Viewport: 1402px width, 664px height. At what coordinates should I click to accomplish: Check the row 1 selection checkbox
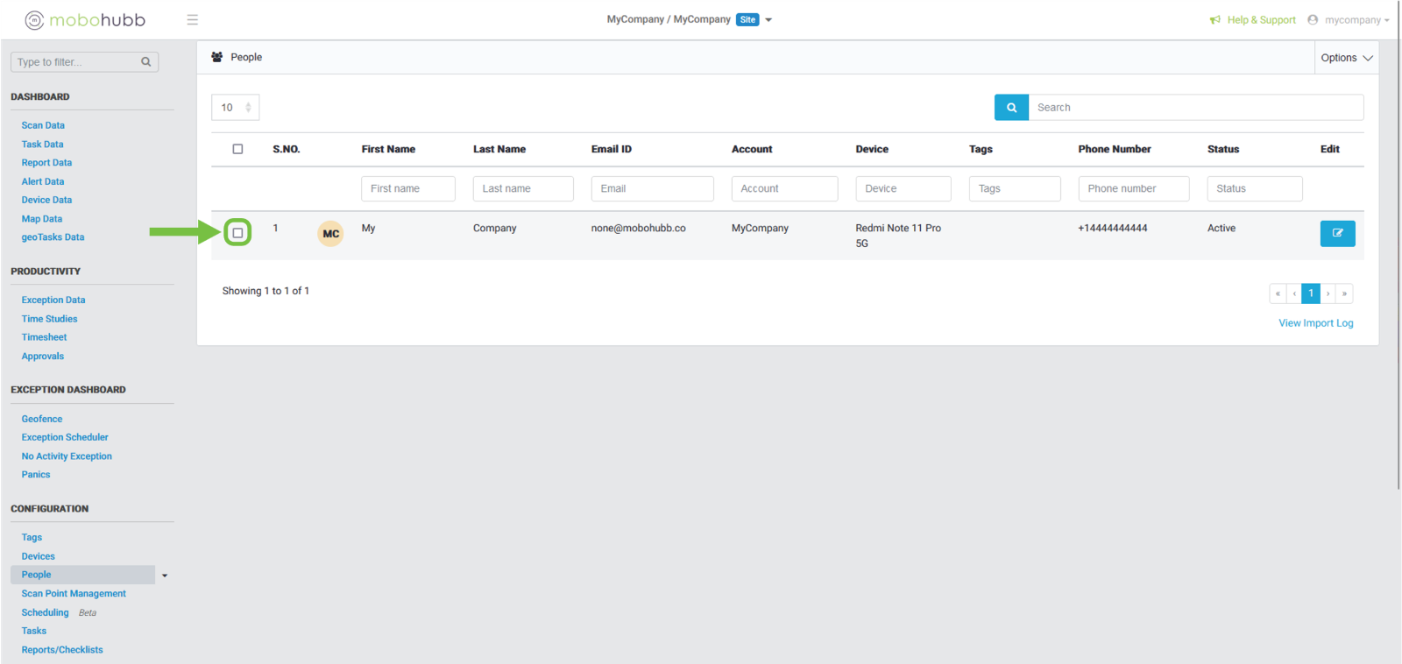tap(237, 233)
